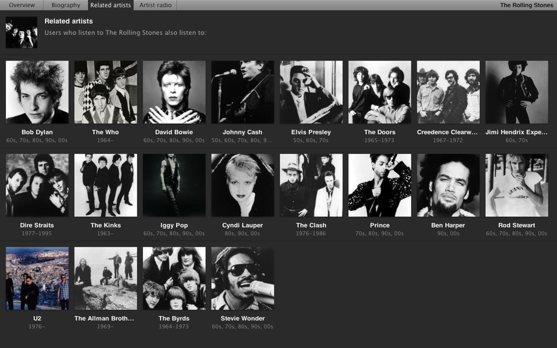Open the Cyndi Lauper thumbnail
Screen dimensions: 557x348
click(242, 185)
